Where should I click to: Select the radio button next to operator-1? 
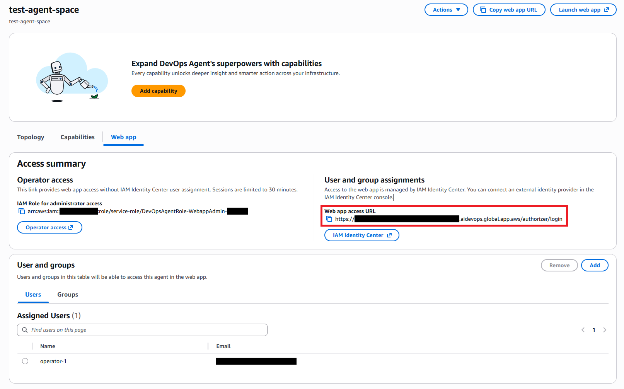point(25,361)
